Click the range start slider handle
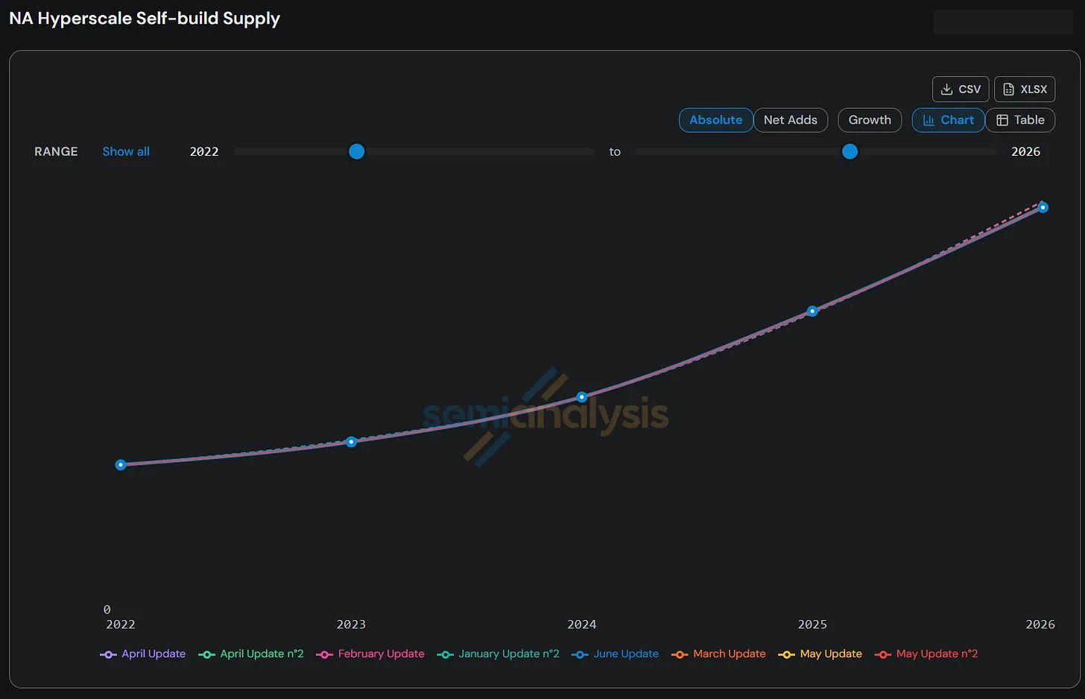 (357, 151)
